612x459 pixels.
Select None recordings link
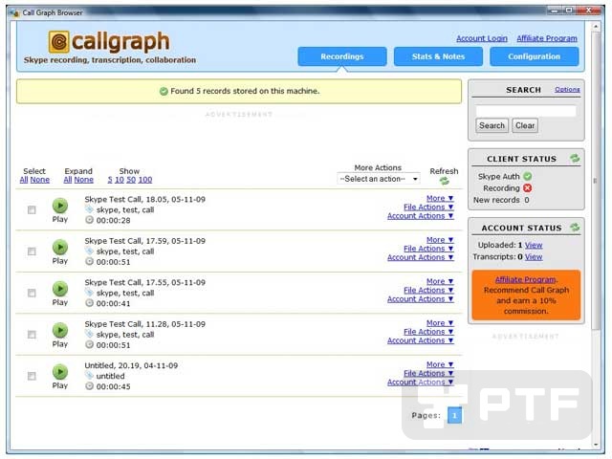pyautogui.click(x=40, y=180)
